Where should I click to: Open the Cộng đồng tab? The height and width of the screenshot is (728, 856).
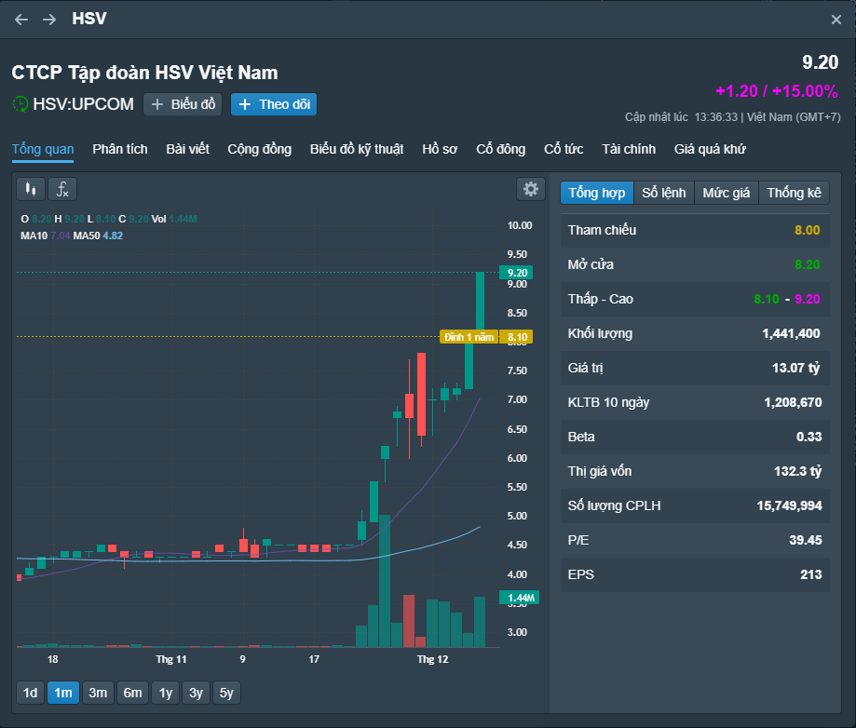pyautogui.click(x=259, y=149)
